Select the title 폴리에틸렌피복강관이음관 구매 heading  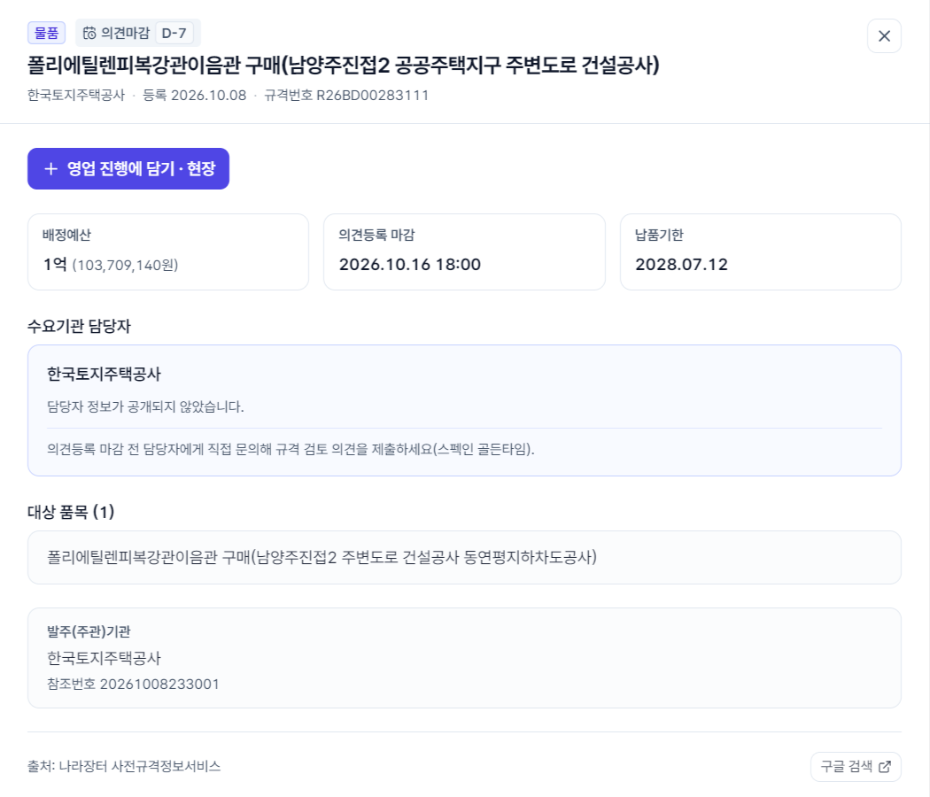click(x=344, y=66)
